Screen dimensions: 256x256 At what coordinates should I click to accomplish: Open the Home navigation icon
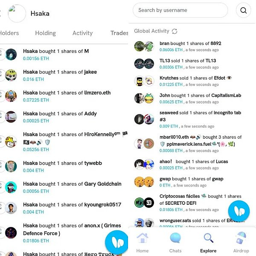pos(143,238)
